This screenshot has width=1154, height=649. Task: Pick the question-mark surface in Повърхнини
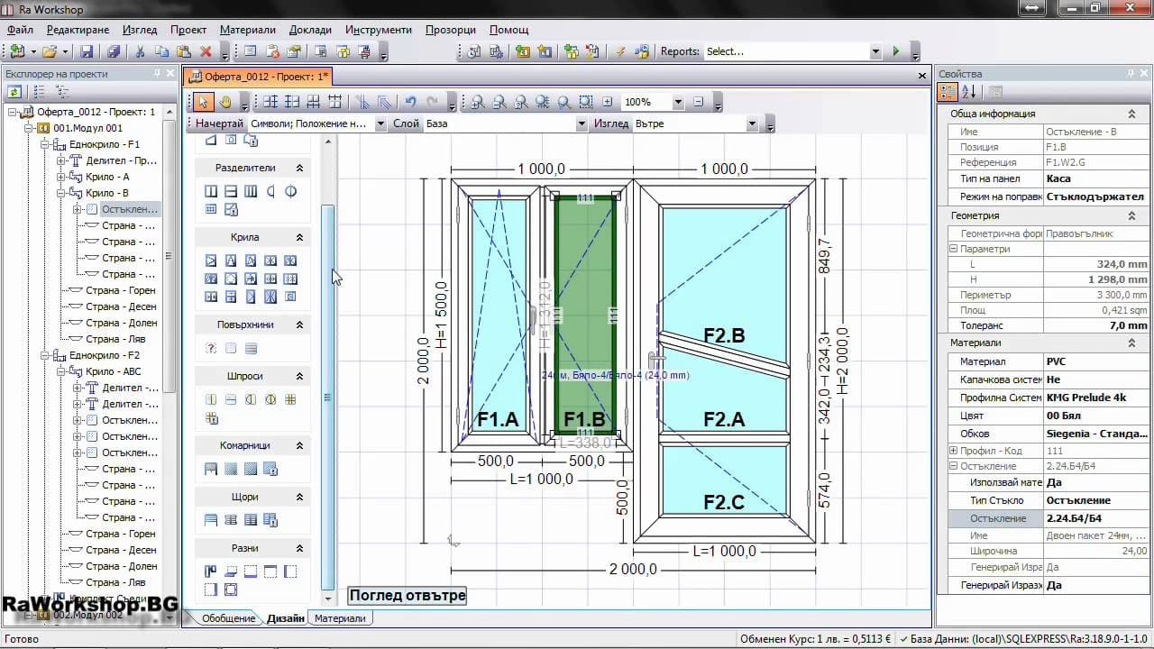pyautogui.click(x=211, y=348)
